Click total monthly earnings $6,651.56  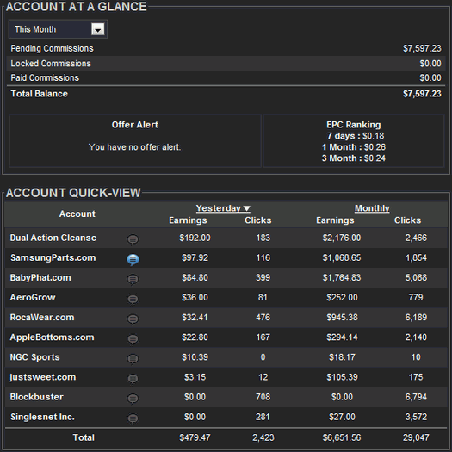pos(342,437)
